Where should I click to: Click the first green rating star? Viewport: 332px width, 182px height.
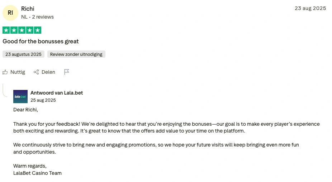[x=6, y=30]
